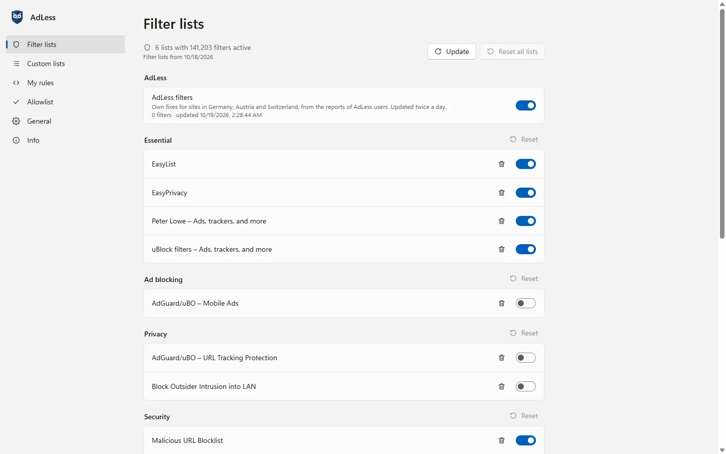The width and height of the screenshot is (726, 454).
Task: Show the Info page
Action: [66, 140]
